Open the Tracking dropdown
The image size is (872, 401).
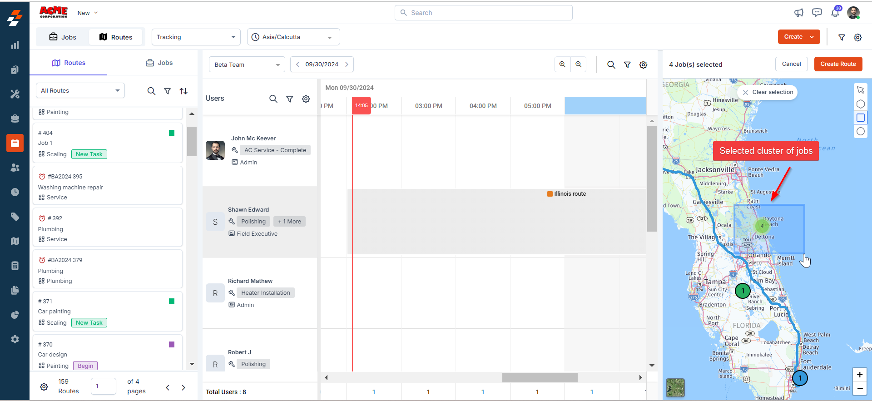[x=196, y=37]
